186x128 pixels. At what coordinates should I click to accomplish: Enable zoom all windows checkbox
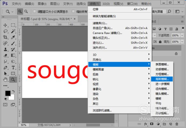[x=73, y=11]
